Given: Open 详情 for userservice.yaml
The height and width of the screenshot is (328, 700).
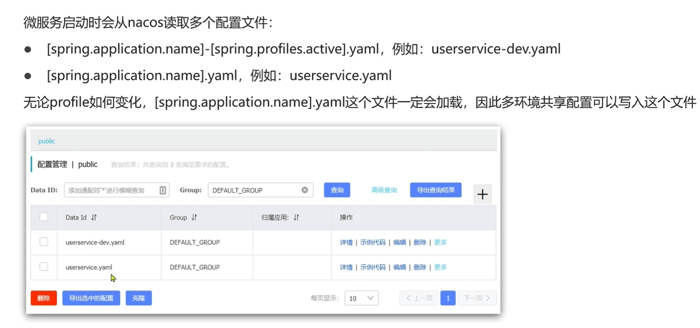Looking at the screenshot, I should (x=346, y=267).
